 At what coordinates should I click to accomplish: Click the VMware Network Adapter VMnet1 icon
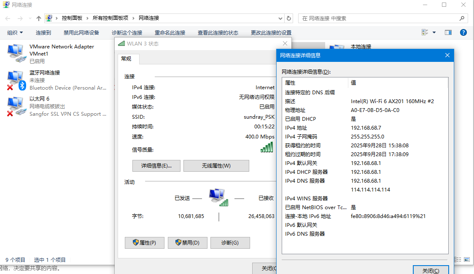click(16, 53)
